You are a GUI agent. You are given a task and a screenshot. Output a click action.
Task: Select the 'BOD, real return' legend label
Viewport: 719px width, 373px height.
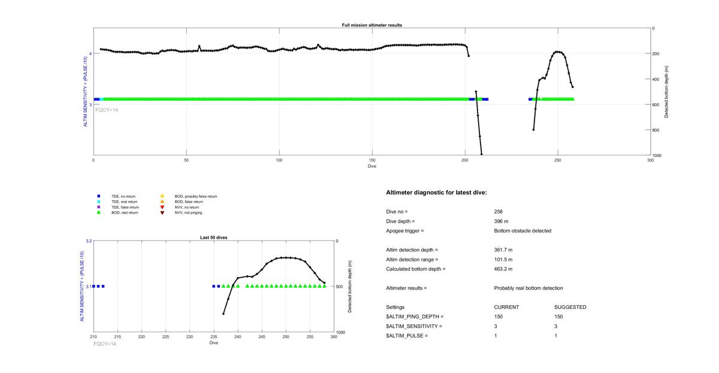point(125,212)
